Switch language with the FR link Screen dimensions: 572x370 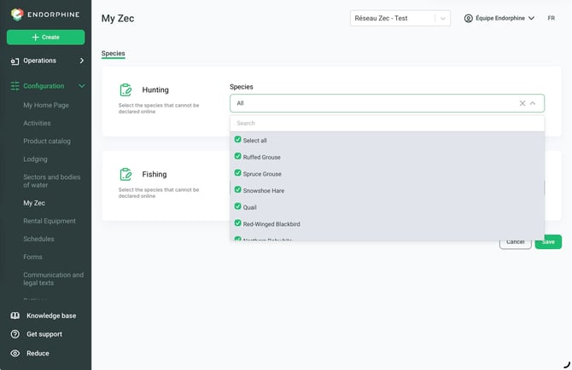[552, 18]
